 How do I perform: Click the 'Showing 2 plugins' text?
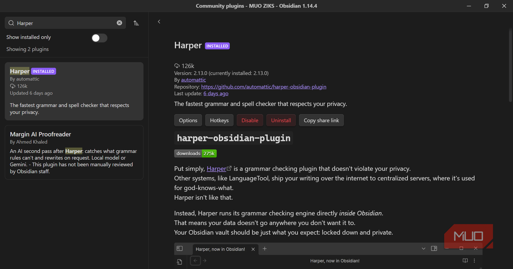27,49
